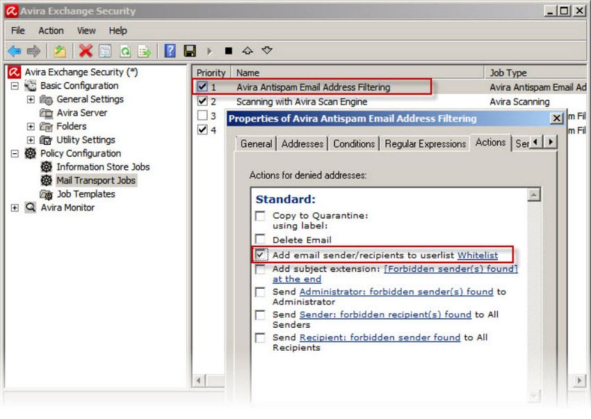
Task: Click the Export List toolbar icon
Action: click(145, 51)
